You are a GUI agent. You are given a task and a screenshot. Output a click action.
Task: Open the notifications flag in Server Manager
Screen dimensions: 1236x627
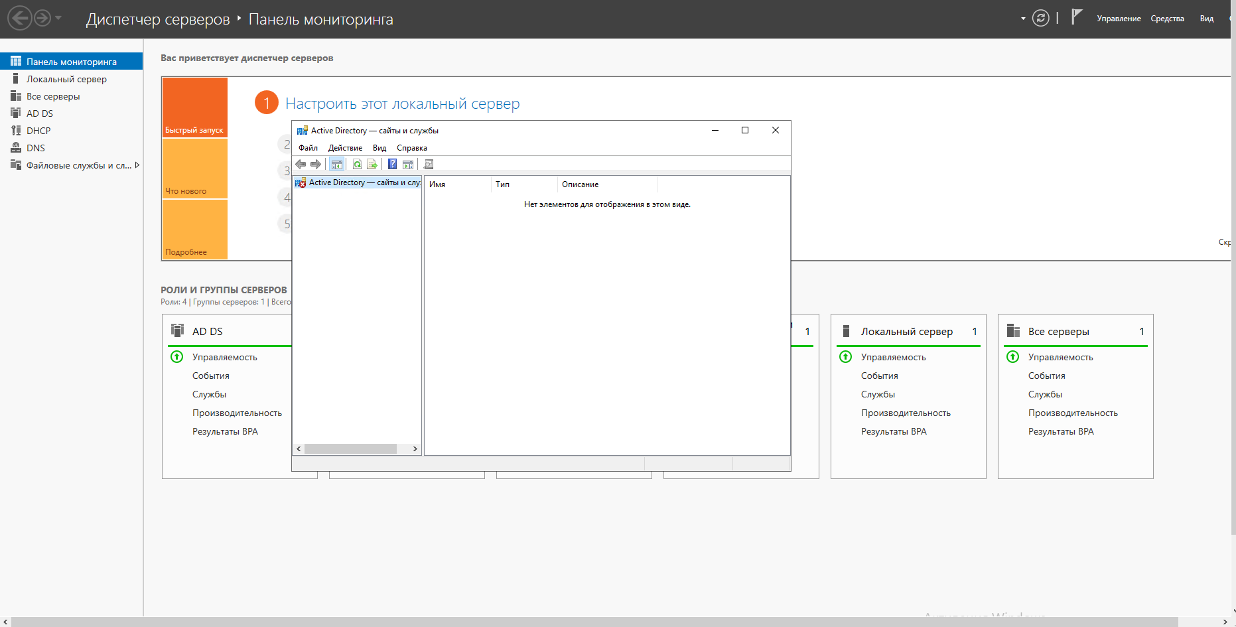tap(1077, 17)
